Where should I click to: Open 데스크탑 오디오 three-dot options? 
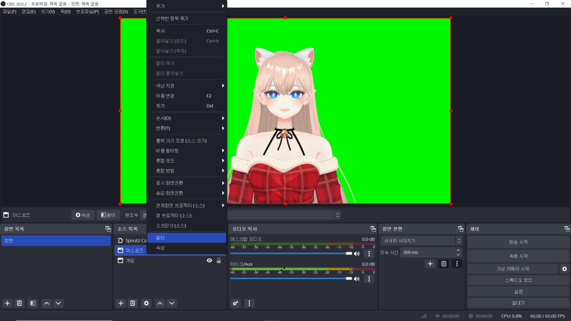click(x=369, y=254)
